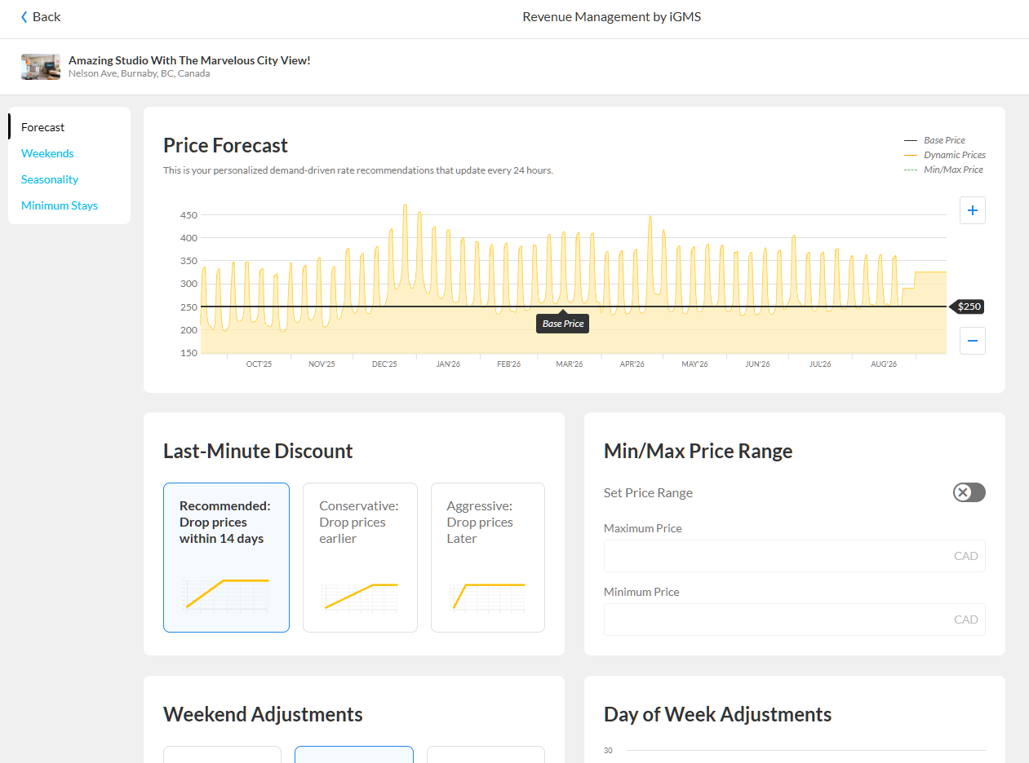The height and width of the screenshot is (763, 1029).
Task: Click the Maximum Price input field
Action: coord(775,556)
